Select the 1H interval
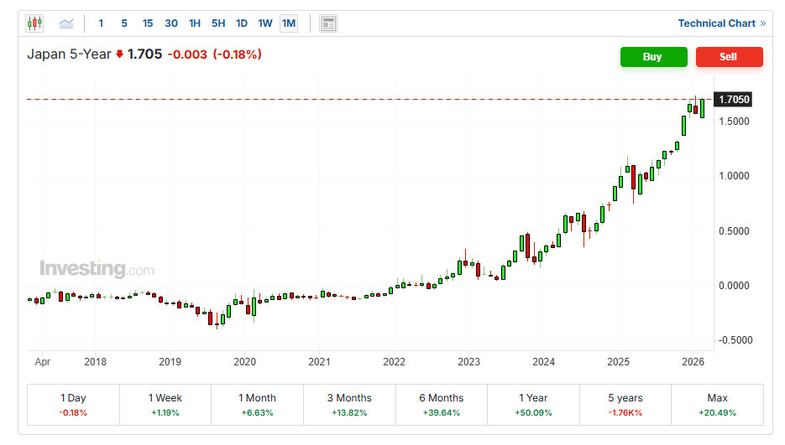The height and width of the screenshot is (445, 785). [195, 23]
